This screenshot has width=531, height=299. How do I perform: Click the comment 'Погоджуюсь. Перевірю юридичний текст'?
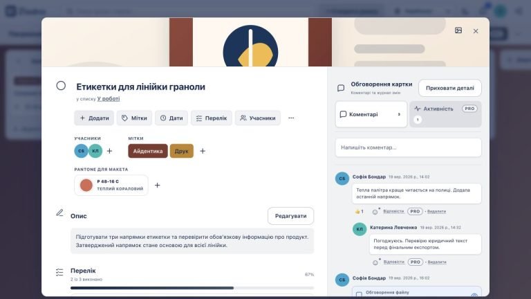[x=425, y=244]
